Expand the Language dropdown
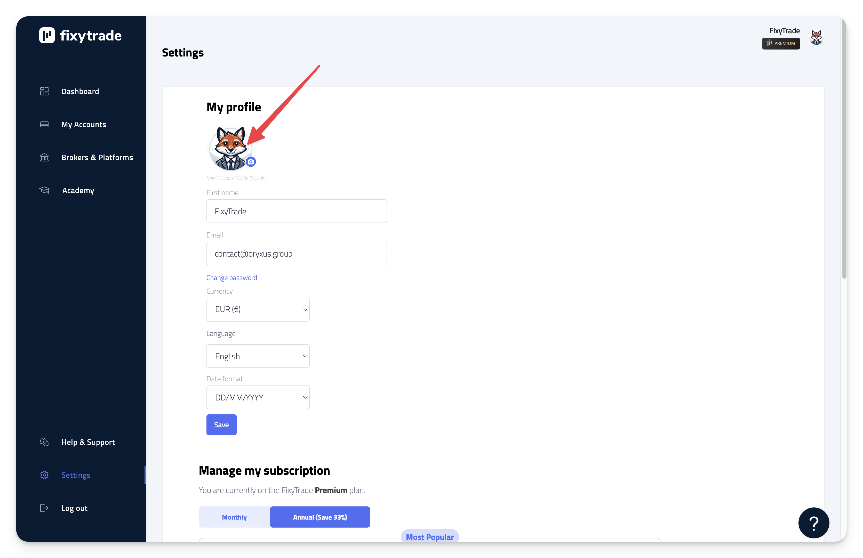Screen dimensions: 863x558 point(258,356)
